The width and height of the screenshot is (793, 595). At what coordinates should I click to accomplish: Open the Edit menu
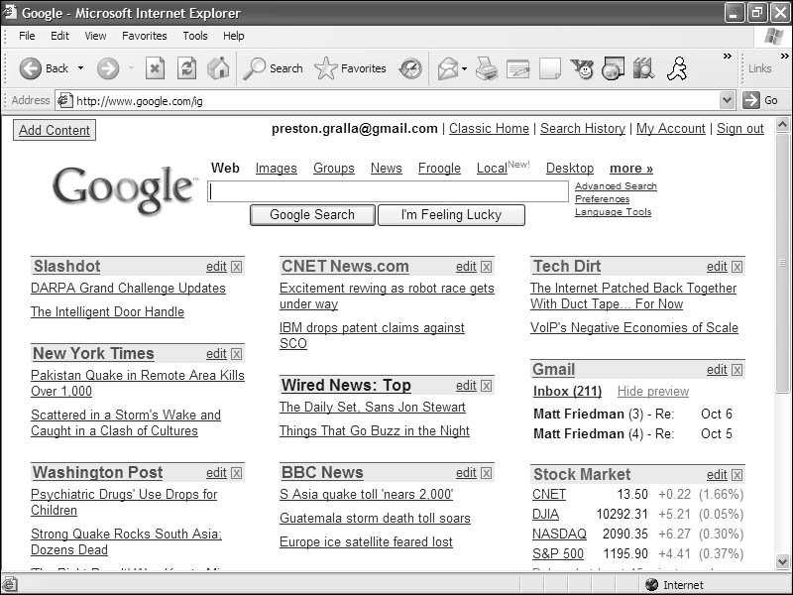pos(59,36)
